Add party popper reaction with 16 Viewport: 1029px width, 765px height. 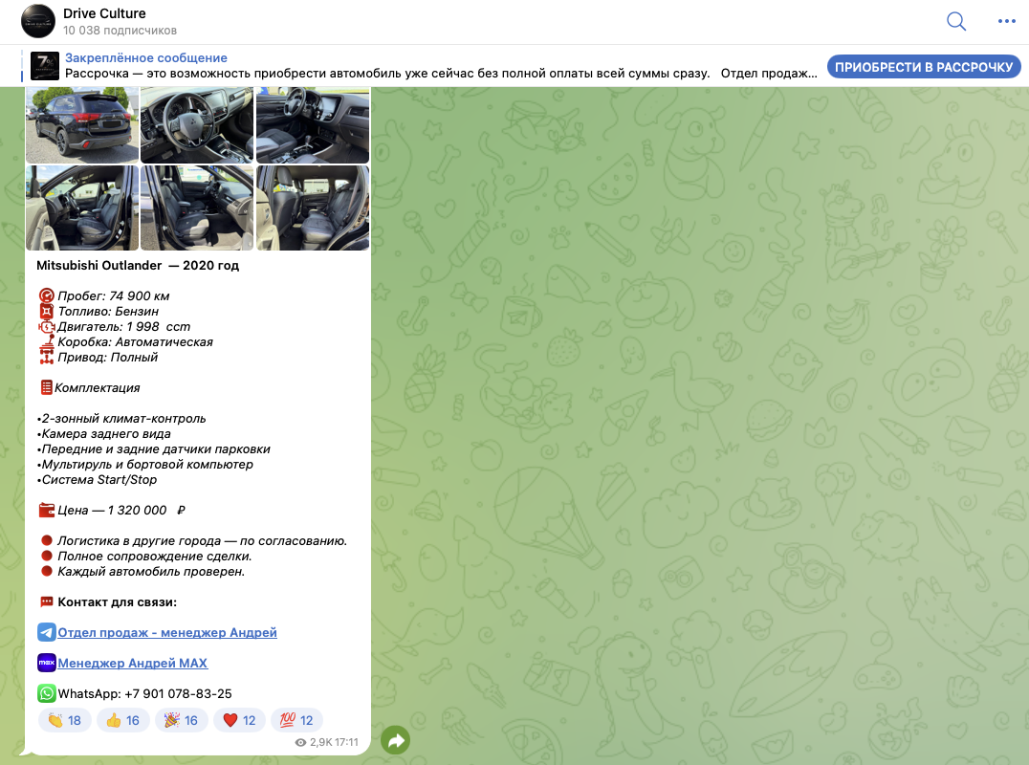[181, 720]
